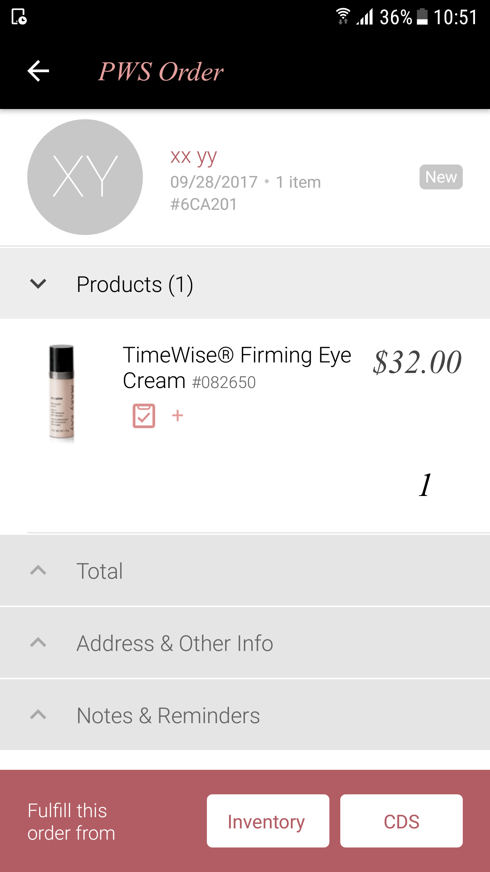This screenshot has width=490, height=872.
Task: Tap the pink plus icon
Action: click(x=178, y=416)
